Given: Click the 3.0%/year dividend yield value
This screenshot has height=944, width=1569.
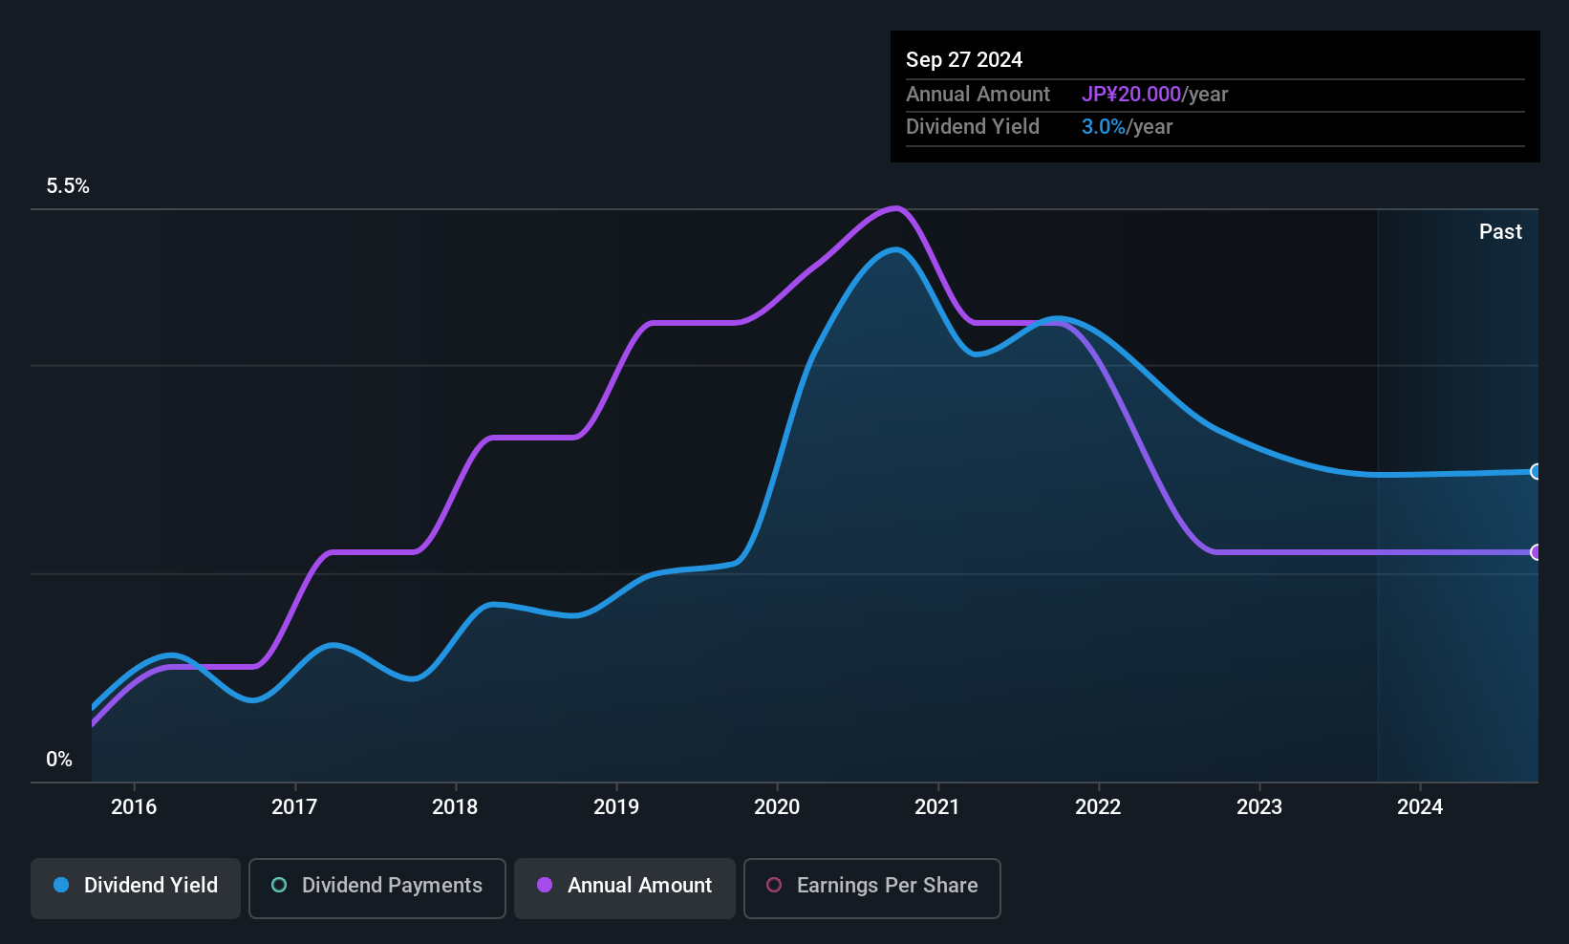Looking at the screenshot, I should coord(1127,126).
